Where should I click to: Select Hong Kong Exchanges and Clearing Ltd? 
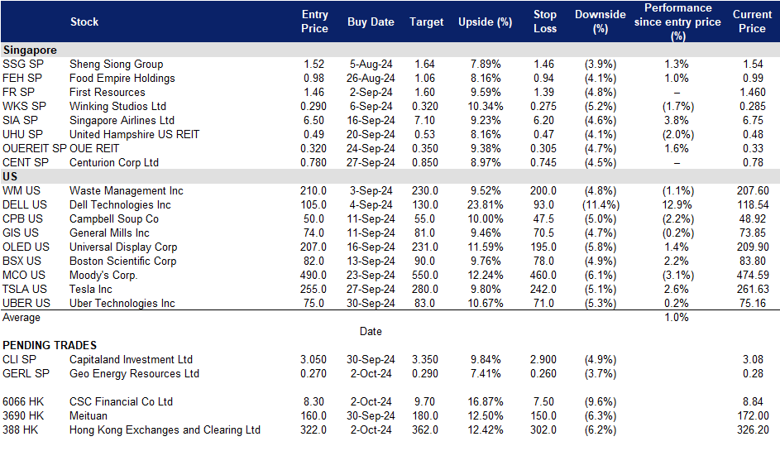pyautogui.click(x=165, y=430)
